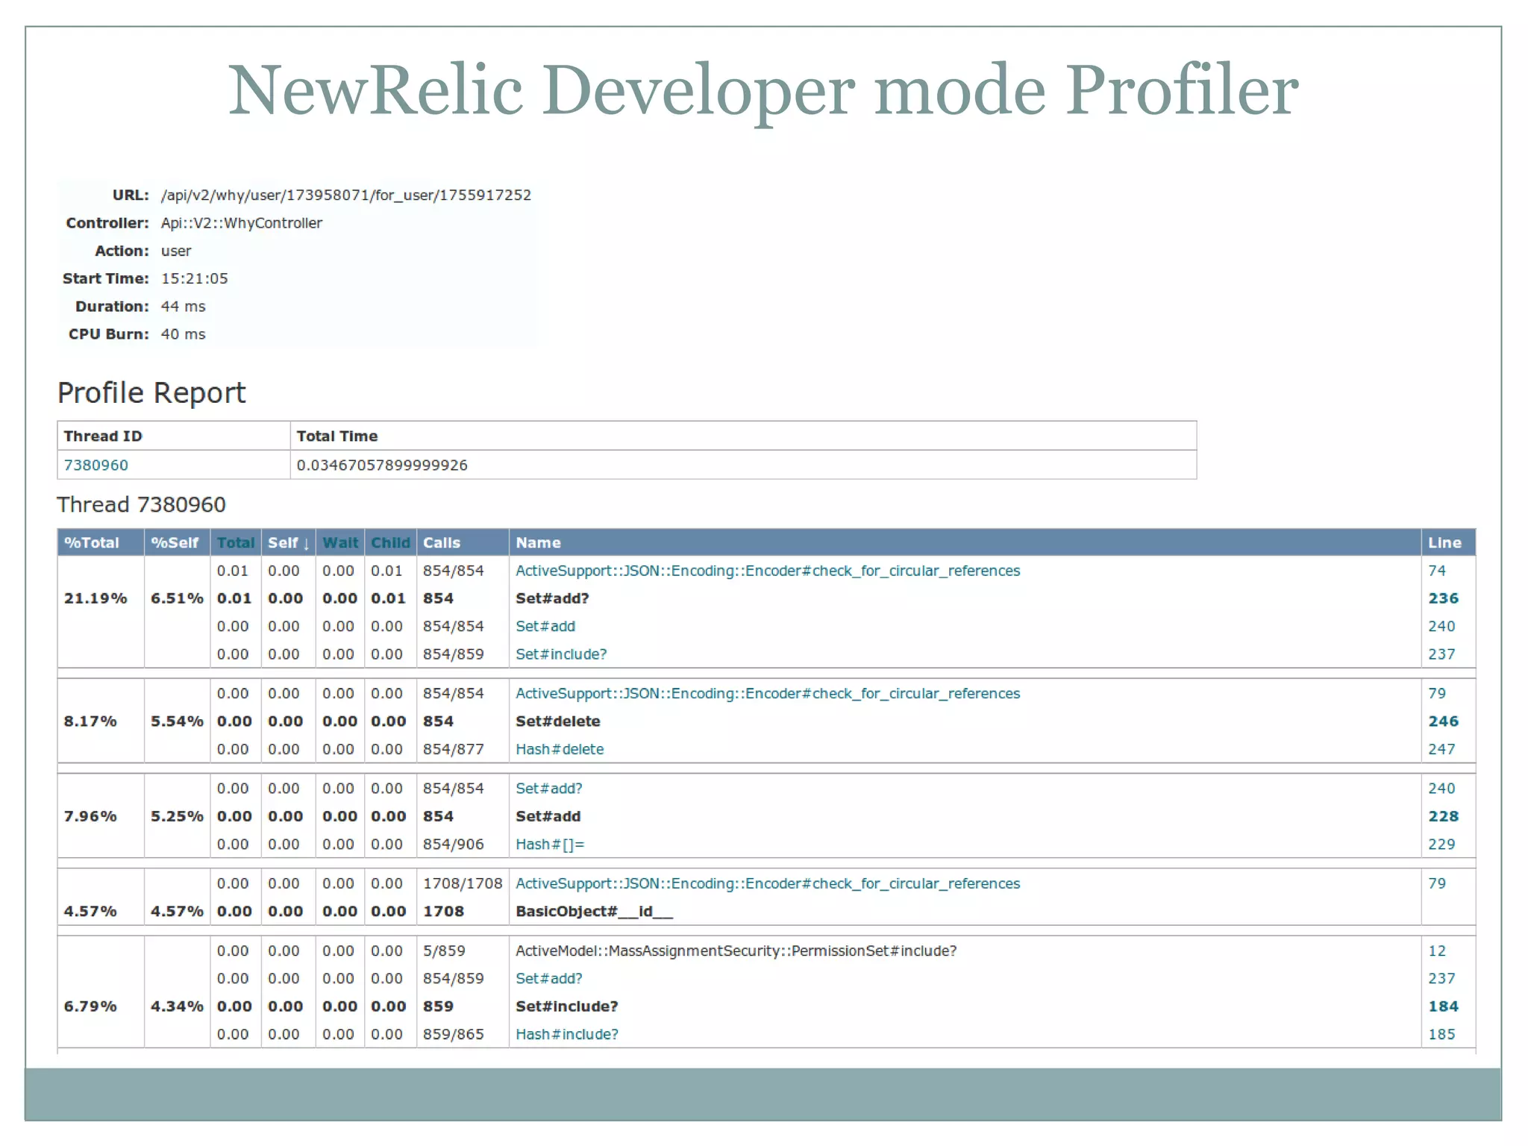
Task: Click the Total Time table header
Action: coord(337,436)
